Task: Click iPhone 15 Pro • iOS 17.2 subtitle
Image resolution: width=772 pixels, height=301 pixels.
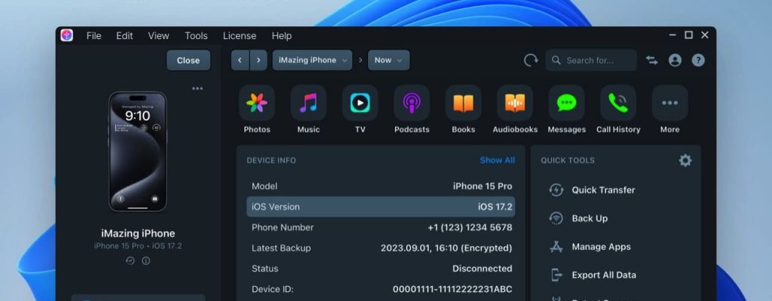Action: pyautogui.click(x=138, y=246)
